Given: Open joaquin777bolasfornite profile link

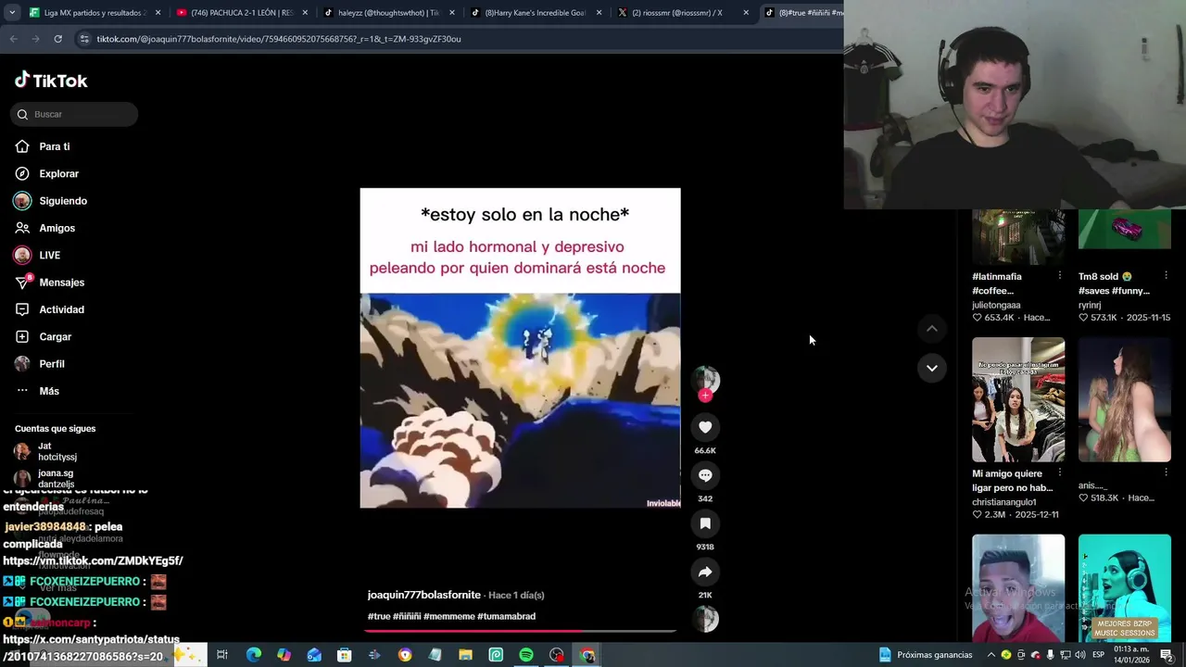Looking at the screenshot, I should pyautogui.click(x=424, y=595).
